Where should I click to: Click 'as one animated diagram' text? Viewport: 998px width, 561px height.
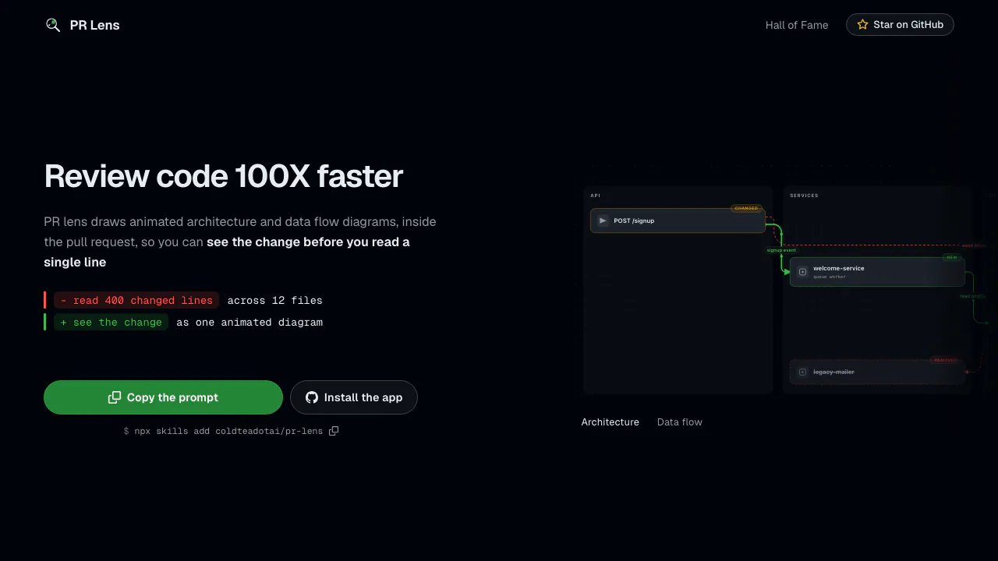tap(249, 323)
